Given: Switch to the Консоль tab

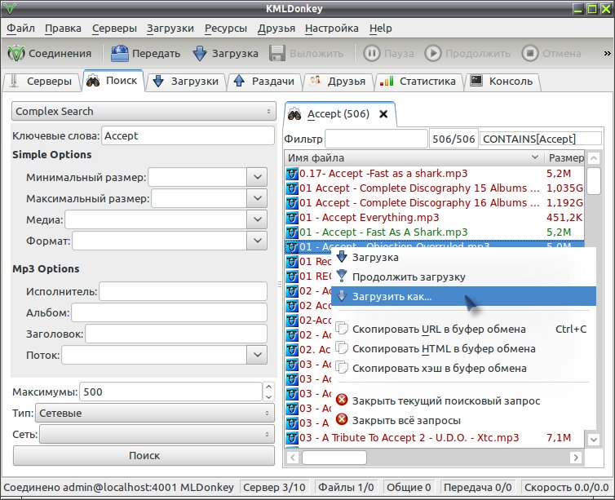Looking at the screenshot, I should 502,82.
